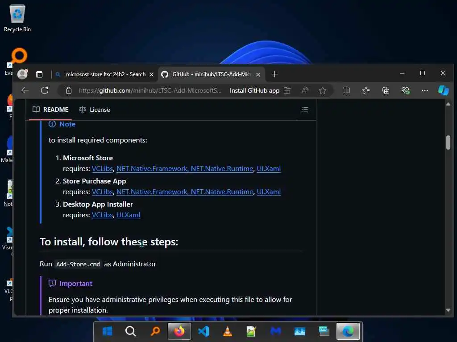The height and width of the screenshot is (342, 457).
Task: Open VLC media player from taskbar
Action: pyautogui.click(x=227, y=331)
